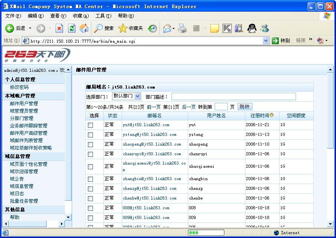The image size is (336, 238).
Task: Open the Forward button history dropdown arrow
Action: tap(50, 28)
